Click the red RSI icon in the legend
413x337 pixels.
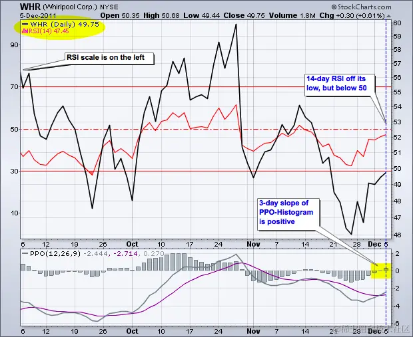click(25, 31)
